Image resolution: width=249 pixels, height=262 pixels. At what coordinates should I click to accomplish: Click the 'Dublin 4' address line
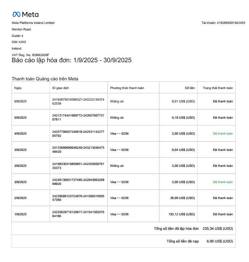(17, 36)
